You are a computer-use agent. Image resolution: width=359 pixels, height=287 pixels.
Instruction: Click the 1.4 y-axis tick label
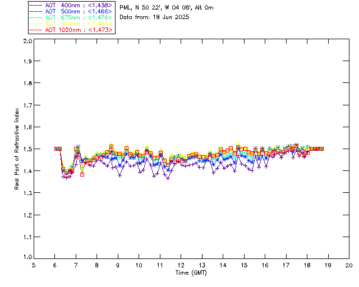coord(27,171)
